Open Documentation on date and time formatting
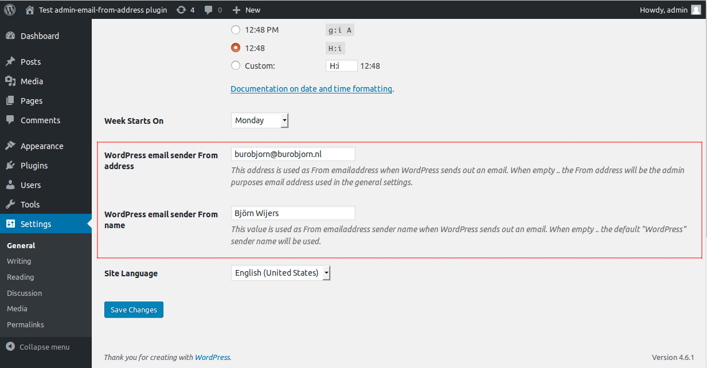This screenshot has width=707, height=368. click(311, 89)
